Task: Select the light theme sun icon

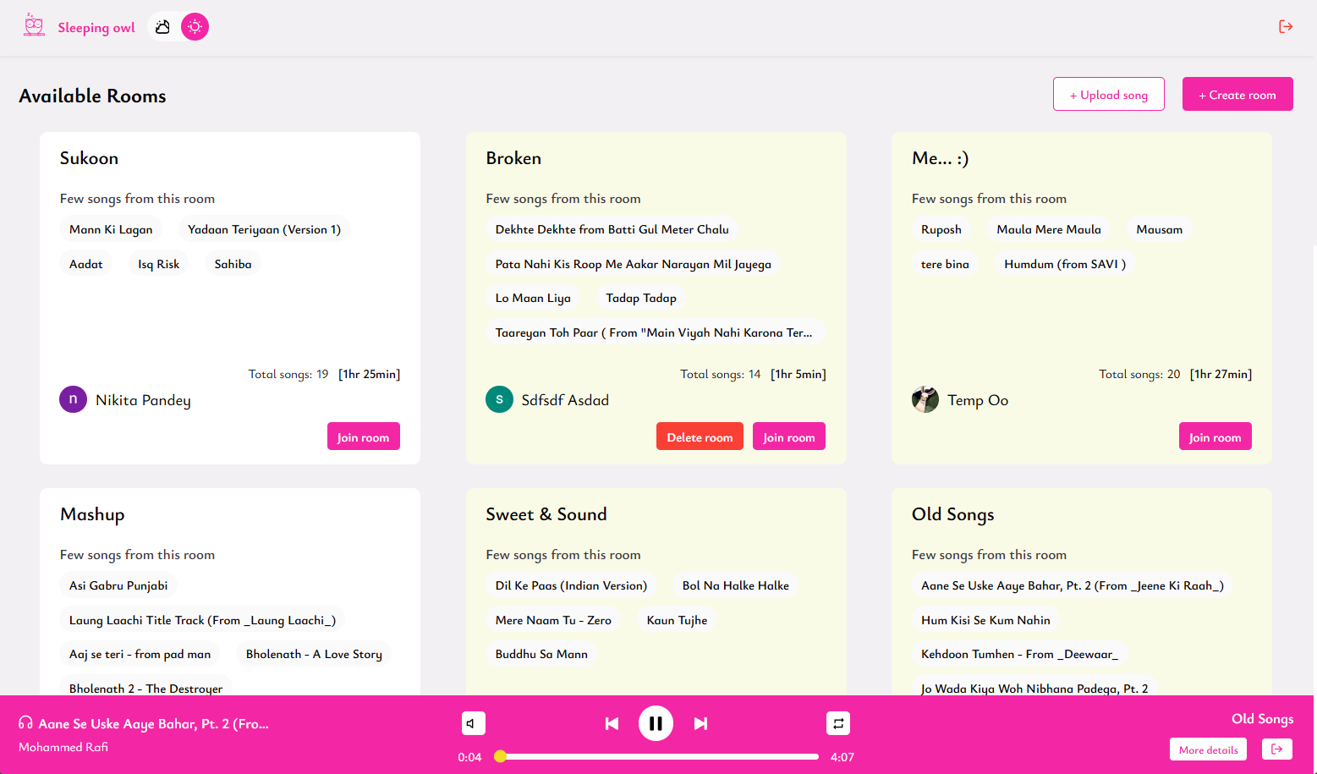Action: [x=195, y=27]
